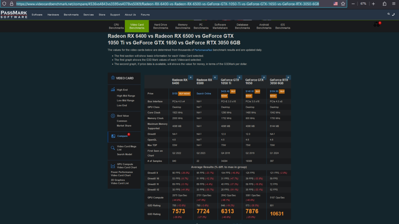
Task: Remove Radeon RX 6500 from comparison
Action: point(215,77)
